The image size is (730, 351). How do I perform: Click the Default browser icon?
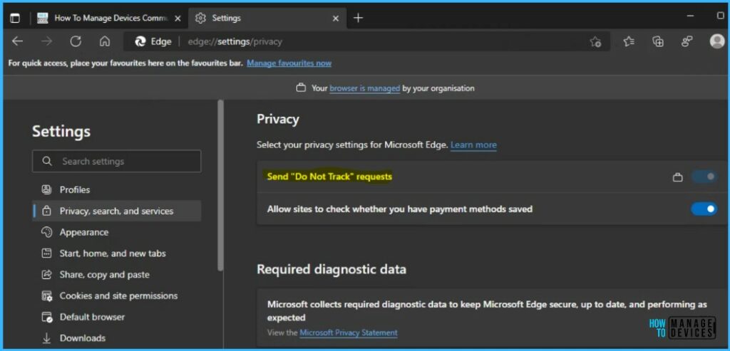(x=46, y=317)
